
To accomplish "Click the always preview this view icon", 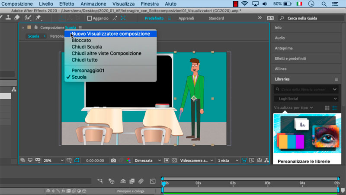I will [x=22, y=160].
